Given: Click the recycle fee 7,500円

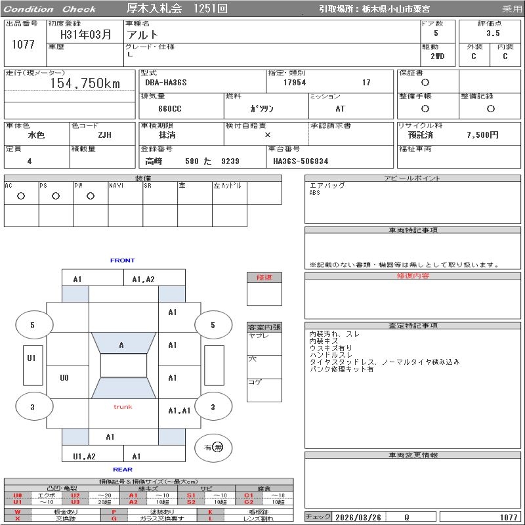Looking at the screenshot, I should coord(482,135).
